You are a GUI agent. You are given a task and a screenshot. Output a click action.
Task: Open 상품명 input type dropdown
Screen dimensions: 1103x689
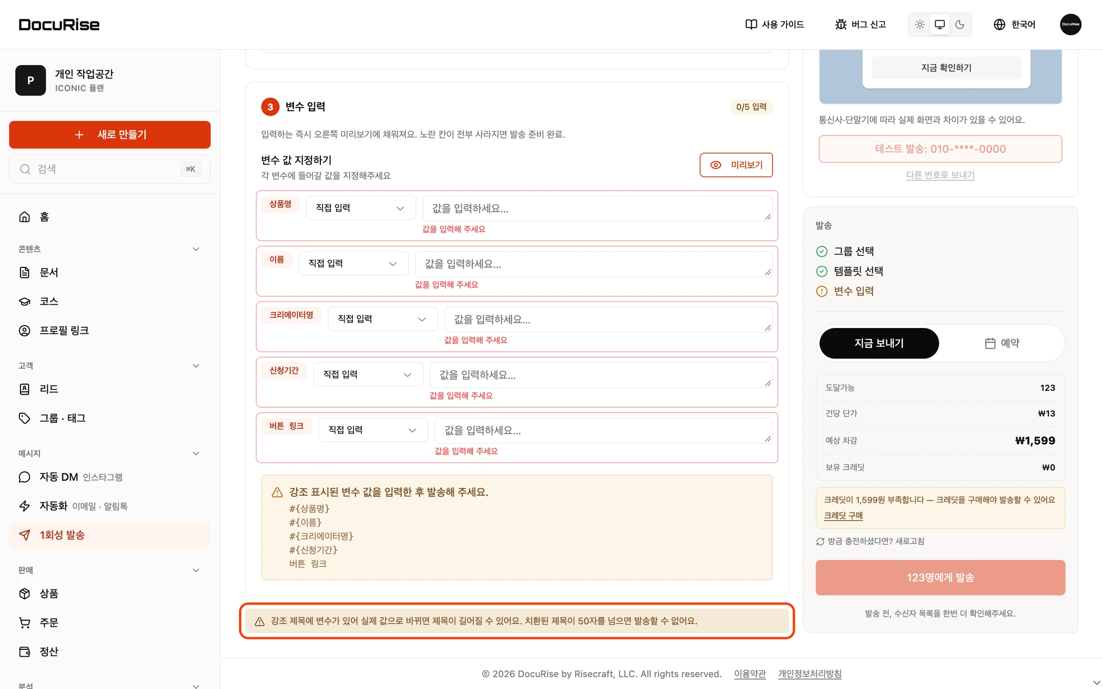click(x=361, y=208)
